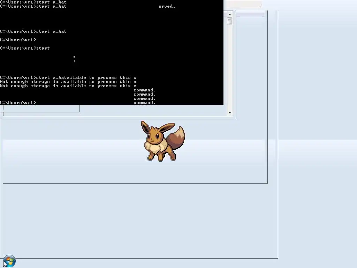Click the Eevee pixel sprite
The height and width of the screenshot is (268, 357).
coord(163,141)
